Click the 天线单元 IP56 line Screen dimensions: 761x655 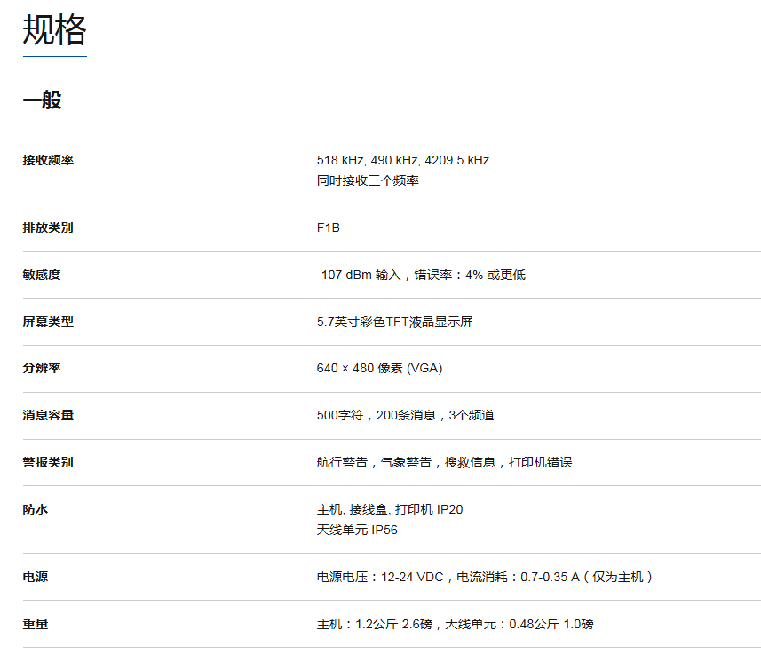[357, 531]
